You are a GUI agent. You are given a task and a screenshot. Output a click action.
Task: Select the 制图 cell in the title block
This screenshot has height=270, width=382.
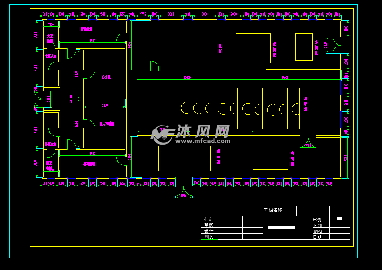tap(209, 236)
